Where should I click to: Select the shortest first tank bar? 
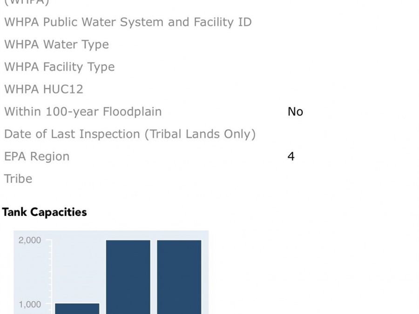[77, 309]
